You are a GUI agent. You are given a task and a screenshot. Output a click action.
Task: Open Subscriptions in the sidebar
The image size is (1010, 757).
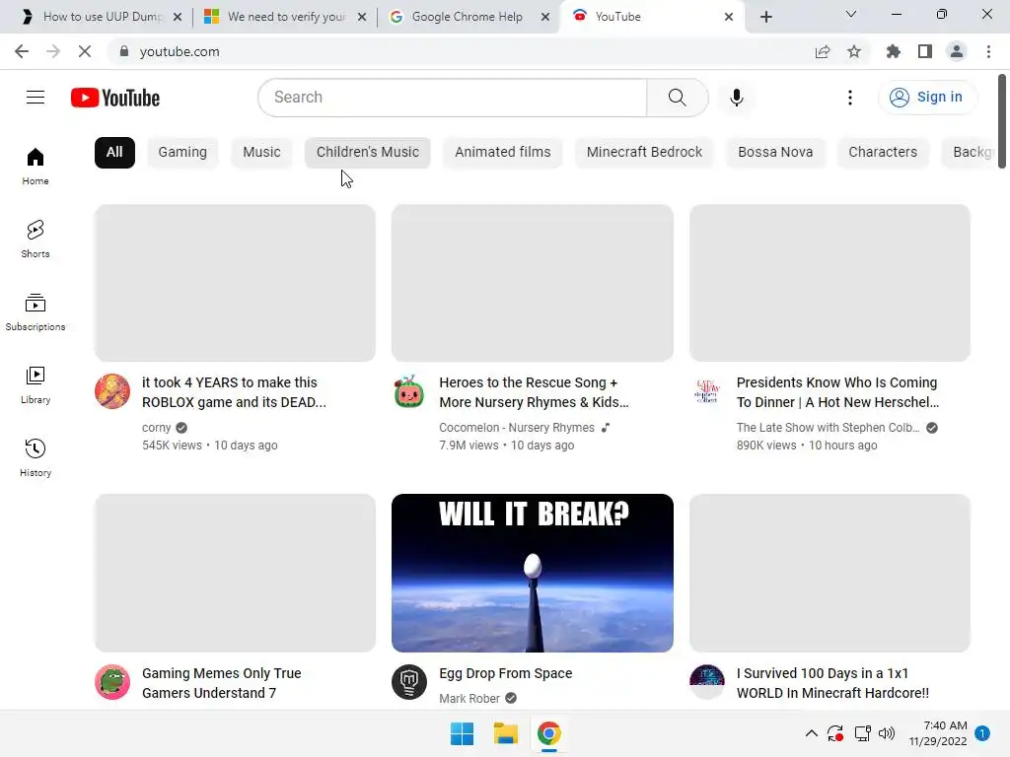coord(36,312)
